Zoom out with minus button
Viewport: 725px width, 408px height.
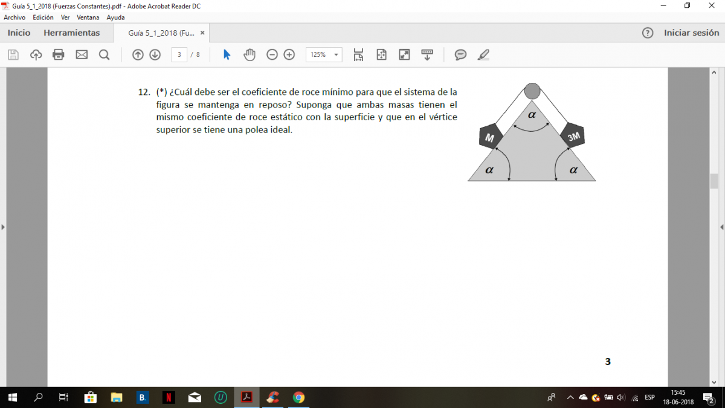pyautogui.click(x=272, y=55)
